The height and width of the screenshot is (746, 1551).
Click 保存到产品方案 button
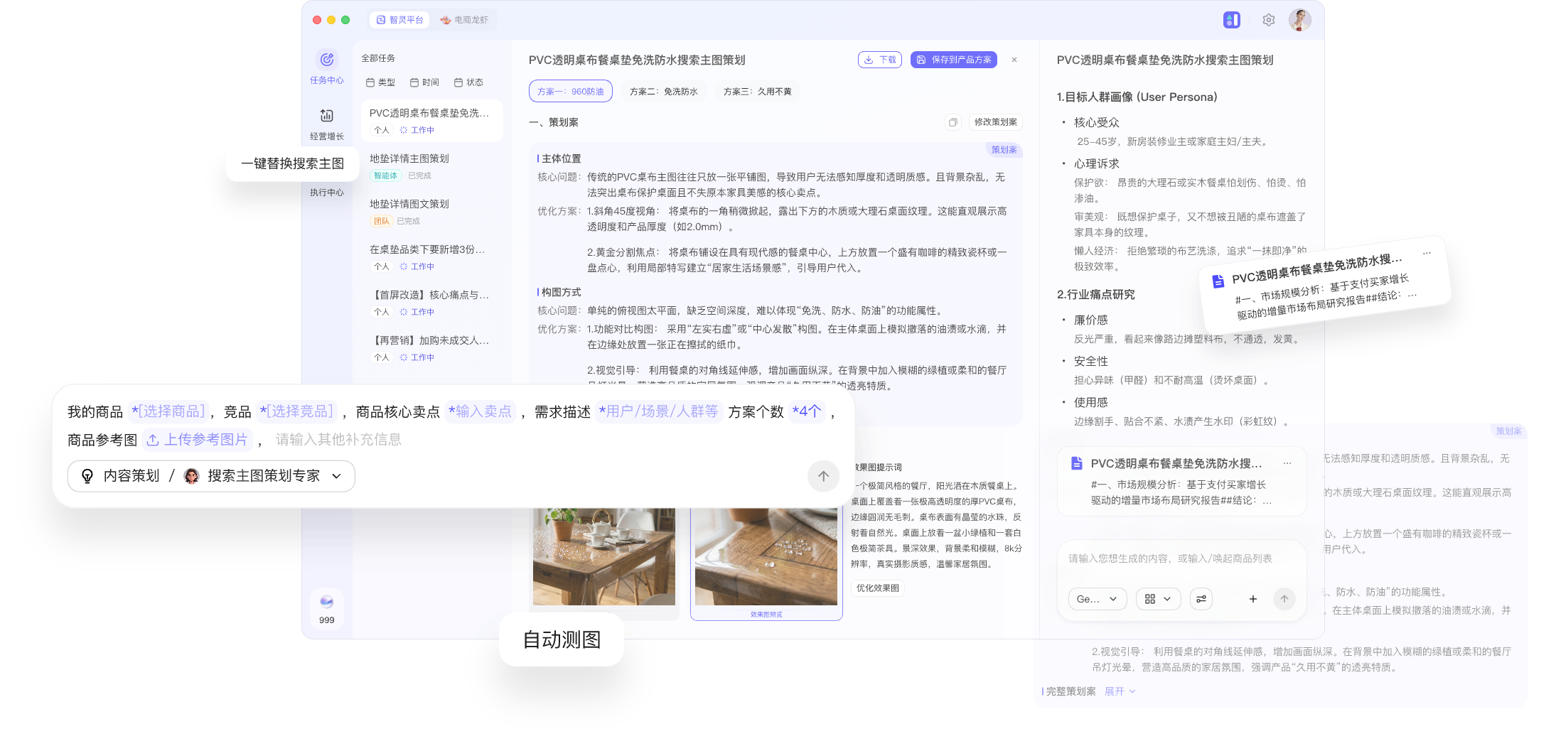952,60
